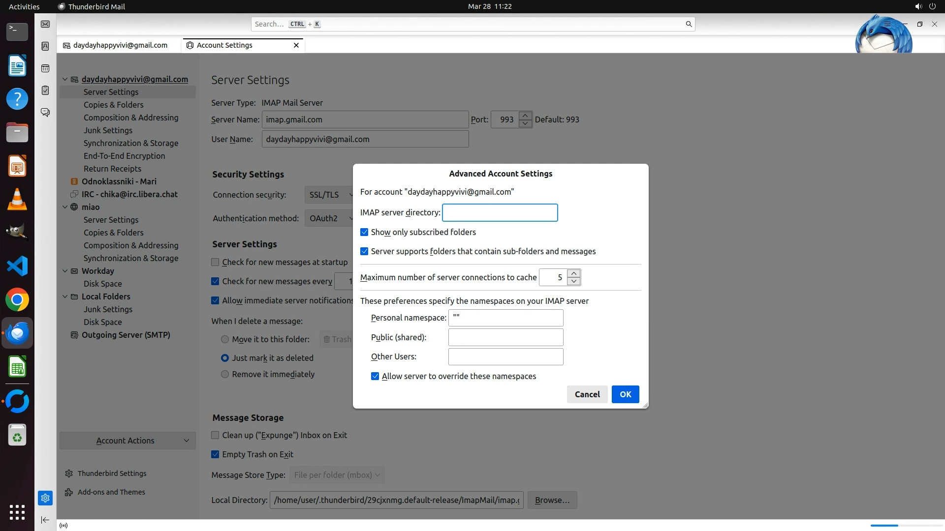Viewport: 945px width, 531px height.
Task: Open the Address Book space icon
Action: point(45,46)
